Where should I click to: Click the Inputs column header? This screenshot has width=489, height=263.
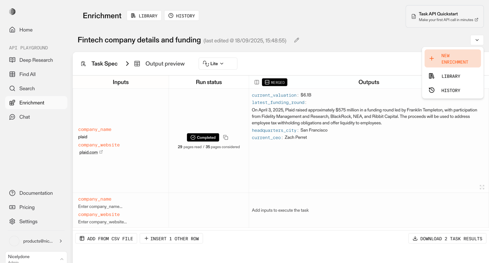[121, 82]
